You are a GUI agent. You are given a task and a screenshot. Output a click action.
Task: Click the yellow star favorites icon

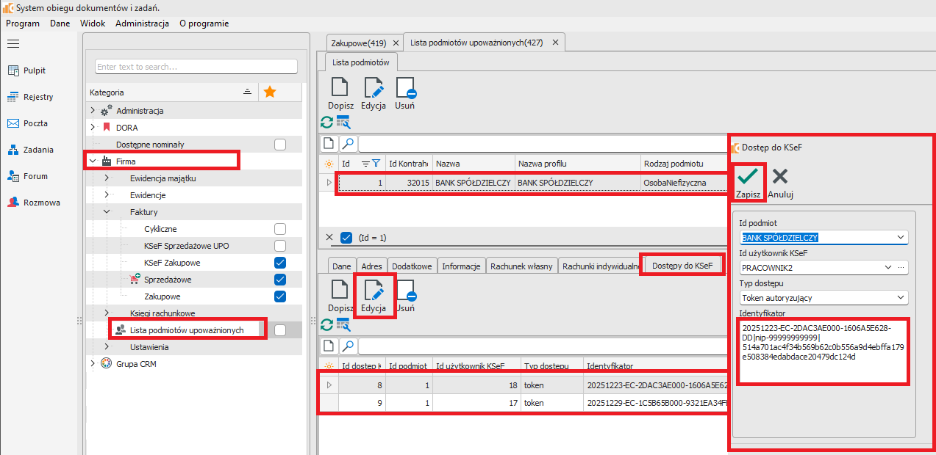point(270,92)
